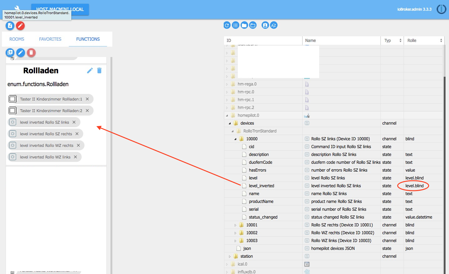Expand the station folder node
The width and height of the screenshot is (449, 274).
[230, 256]
